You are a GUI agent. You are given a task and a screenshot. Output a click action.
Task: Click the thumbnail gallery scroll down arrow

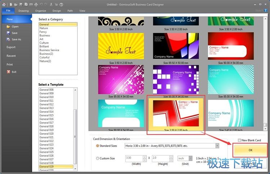point(265,129)
